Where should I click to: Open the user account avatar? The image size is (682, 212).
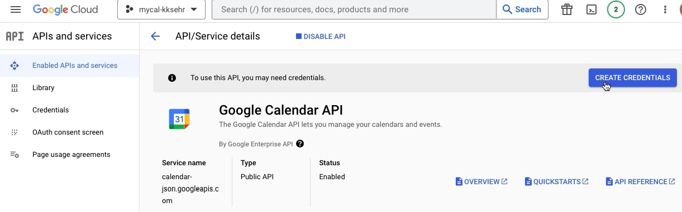pyautogui.click(x=680, y=9)
